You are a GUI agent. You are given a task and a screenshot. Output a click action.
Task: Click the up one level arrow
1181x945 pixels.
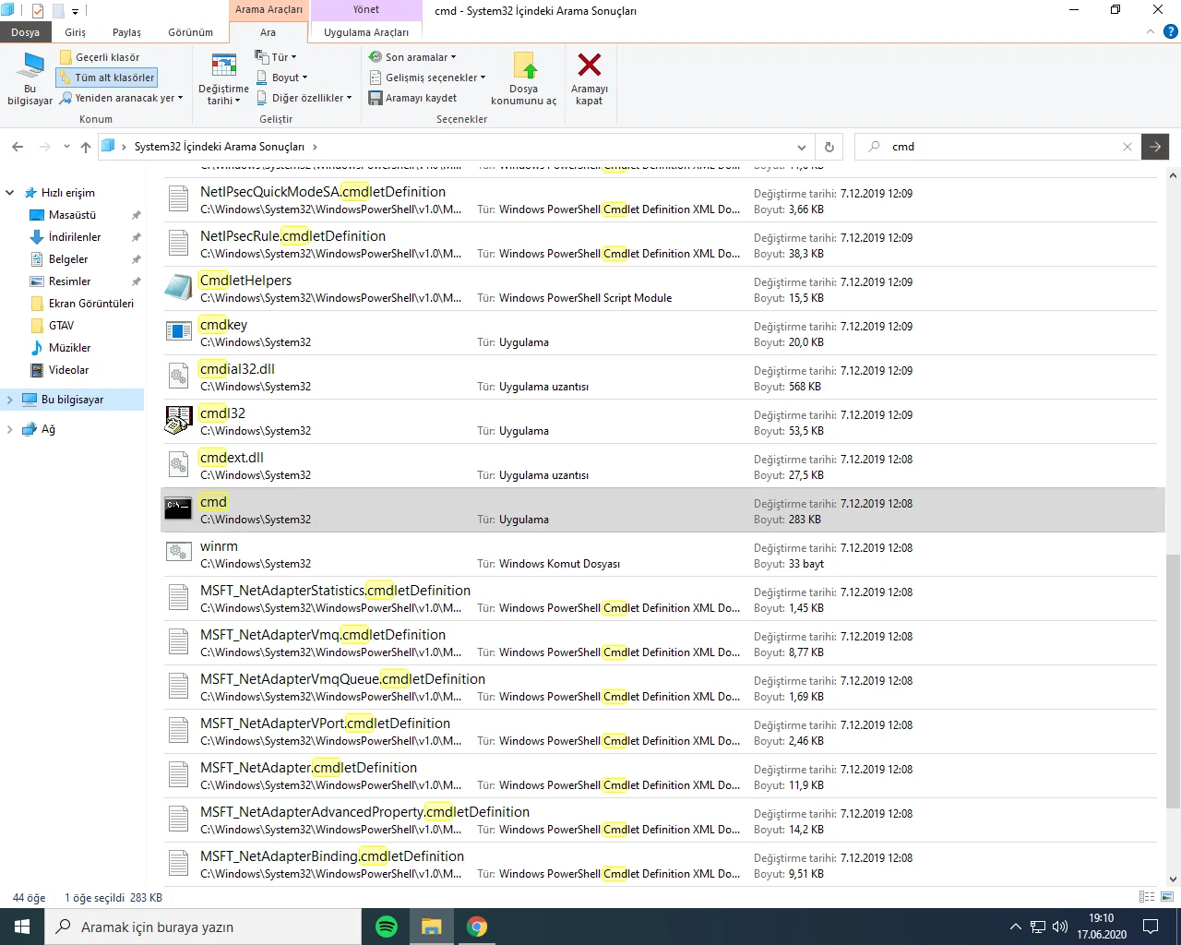[86, 147]
